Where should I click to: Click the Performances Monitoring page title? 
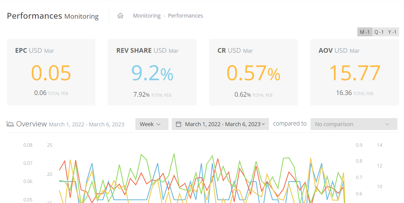point(53,16)
